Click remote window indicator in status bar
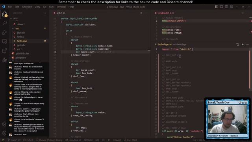This screenshot has width=252, height=142. (x=3, y=140)
